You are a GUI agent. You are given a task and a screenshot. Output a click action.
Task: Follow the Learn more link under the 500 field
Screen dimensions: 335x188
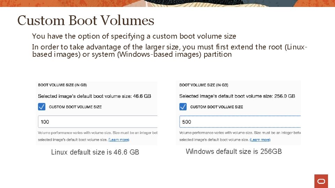point(260,140)
